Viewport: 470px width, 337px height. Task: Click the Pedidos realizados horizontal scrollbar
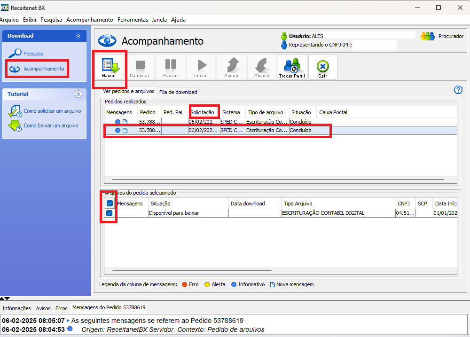pos(275,180)
